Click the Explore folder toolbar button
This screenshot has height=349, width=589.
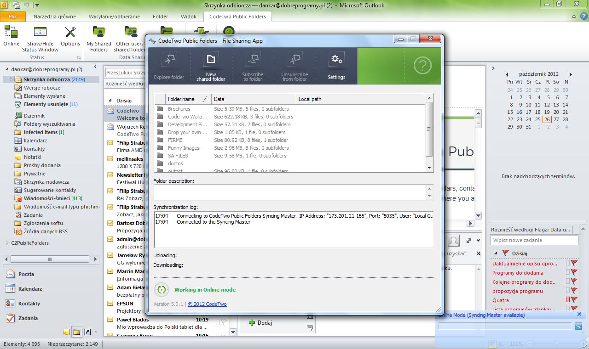(169, 67)
